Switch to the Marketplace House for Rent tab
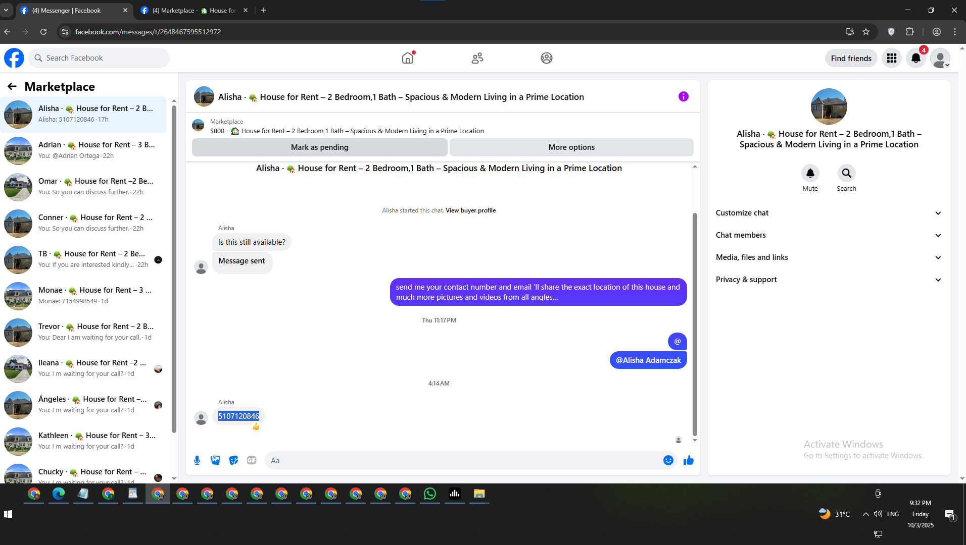 pyautogui.click(x=195, y=10)
